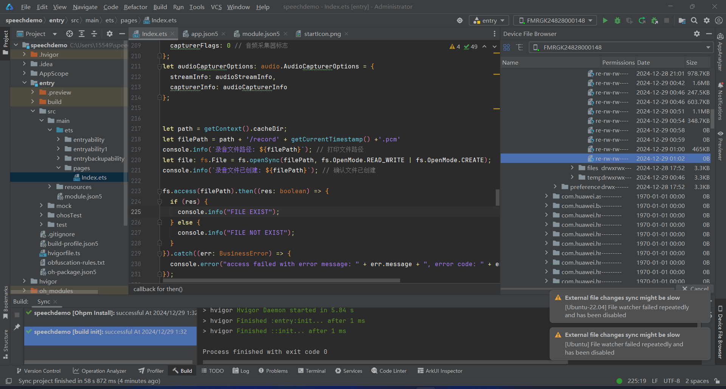Click Device File Browser vertical scrollbar

tap(712, 119)
